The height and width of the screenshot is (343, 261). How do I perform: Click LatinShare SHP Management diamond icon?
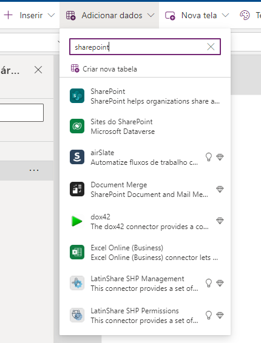click(x=220, y=283)
